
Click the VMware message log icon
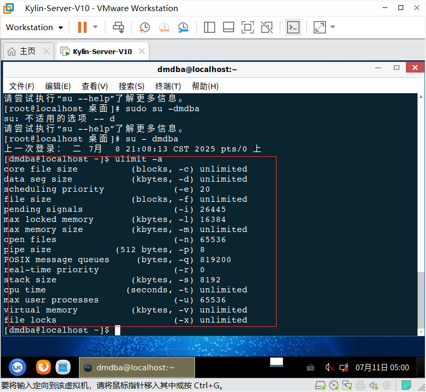[406, 385]
